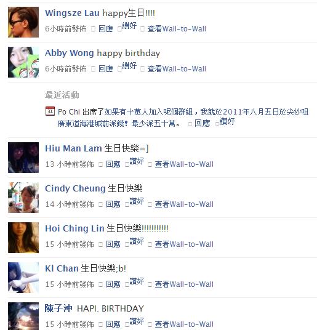The width and height of the screenshot is (317, 330).
Task: Open 陳子沖's profile picture
Action: (23, 316)
